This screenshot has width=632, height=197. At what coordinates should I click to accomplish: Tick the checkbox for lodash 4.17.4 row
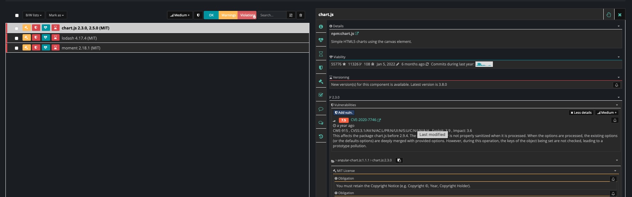point(16,38)
